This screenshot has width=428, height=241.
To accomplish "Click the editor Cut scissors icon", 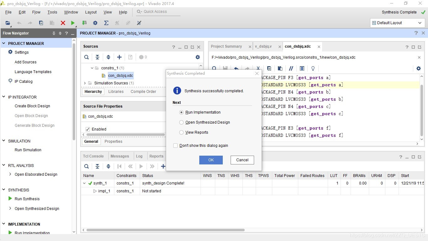I will click(258, 68).
